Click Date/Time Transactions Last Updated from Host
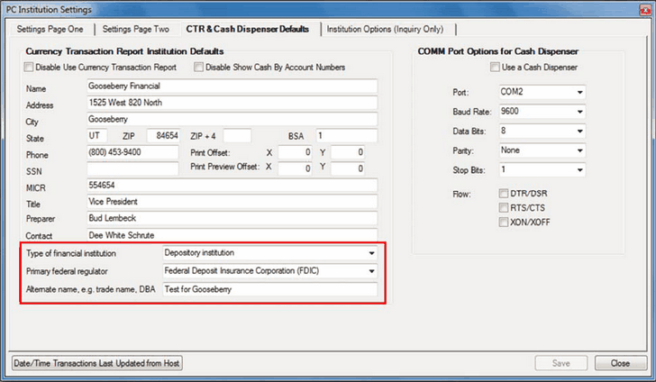This screenshot has width=656, height=382. [x=96, y=363]
